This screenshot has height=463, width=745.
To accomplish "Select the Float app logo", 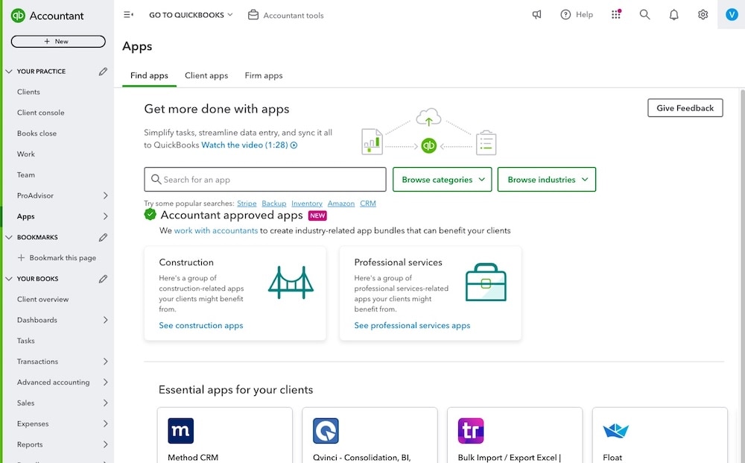I will [615, 431].
